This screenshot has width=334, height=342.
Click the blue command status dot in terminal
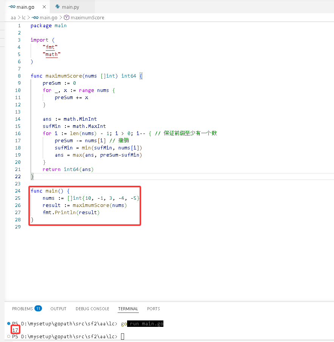pos(8,323)
